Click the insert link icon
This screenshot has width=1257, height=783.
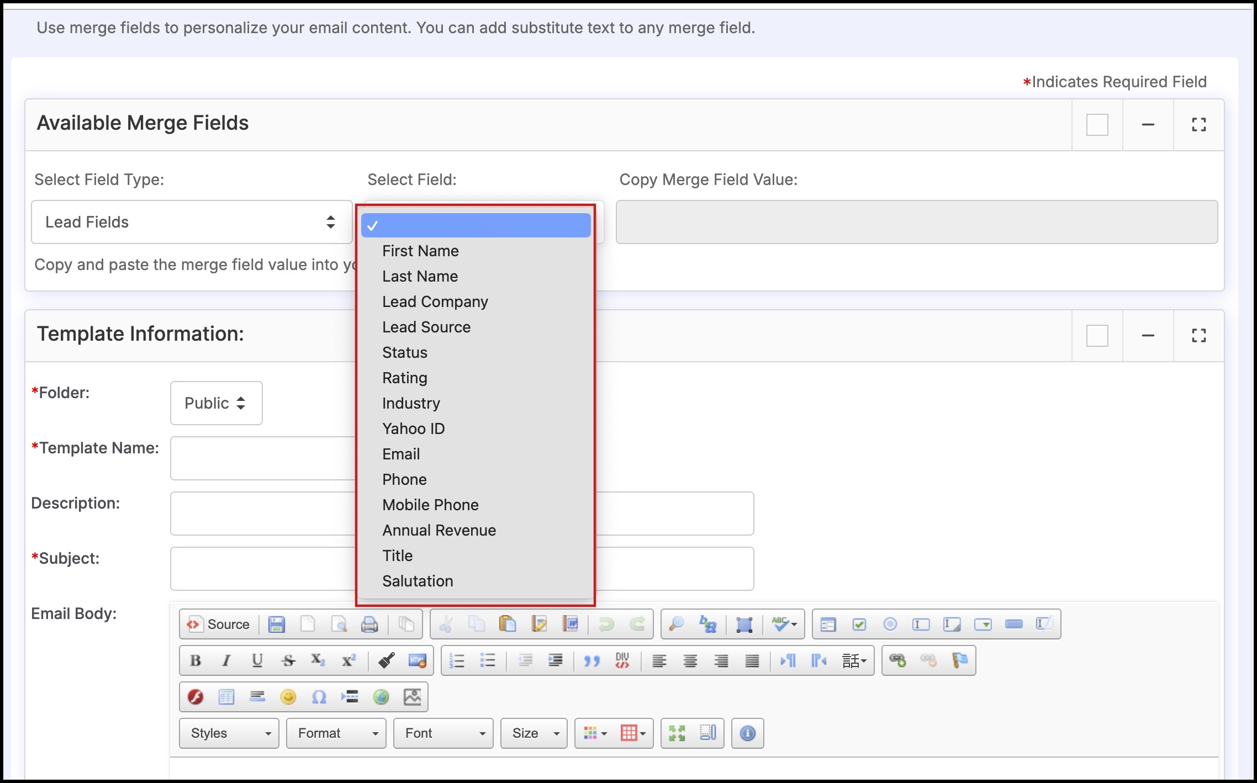click(x=897, y=660)
